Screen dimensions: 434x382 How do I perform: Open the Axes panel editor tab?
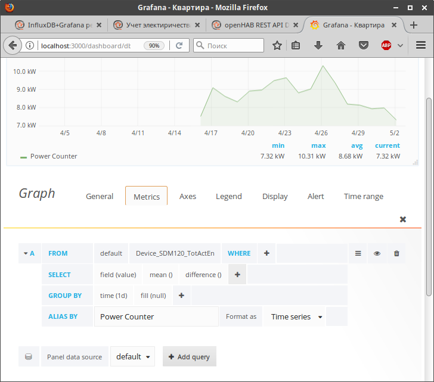pos(188,197)
